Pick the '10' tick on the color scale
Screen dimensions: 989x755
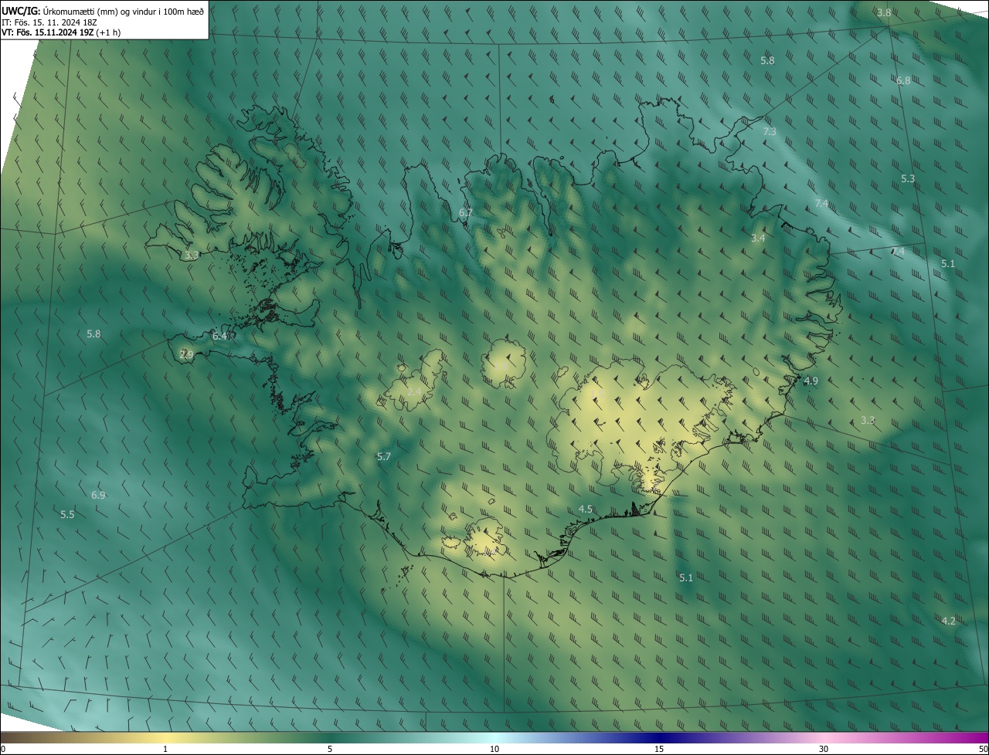(494, 749)
